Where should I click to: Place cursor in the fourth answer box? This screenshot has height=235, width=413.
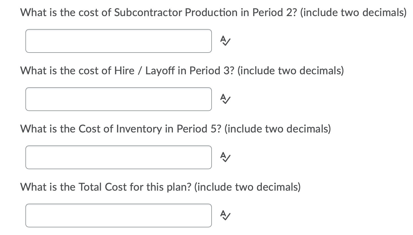[x=119, y=216]
